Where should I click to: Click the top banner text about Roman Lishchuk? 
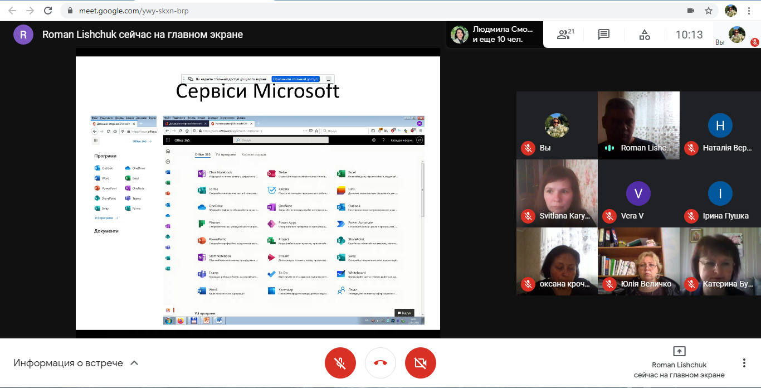click(x=143, y=35)
